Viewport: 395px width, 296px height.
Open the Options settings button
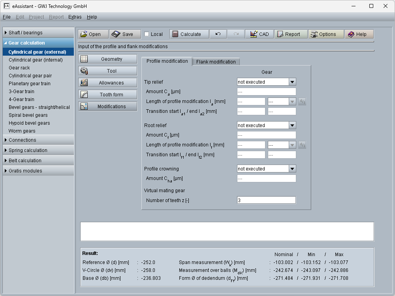326,34
